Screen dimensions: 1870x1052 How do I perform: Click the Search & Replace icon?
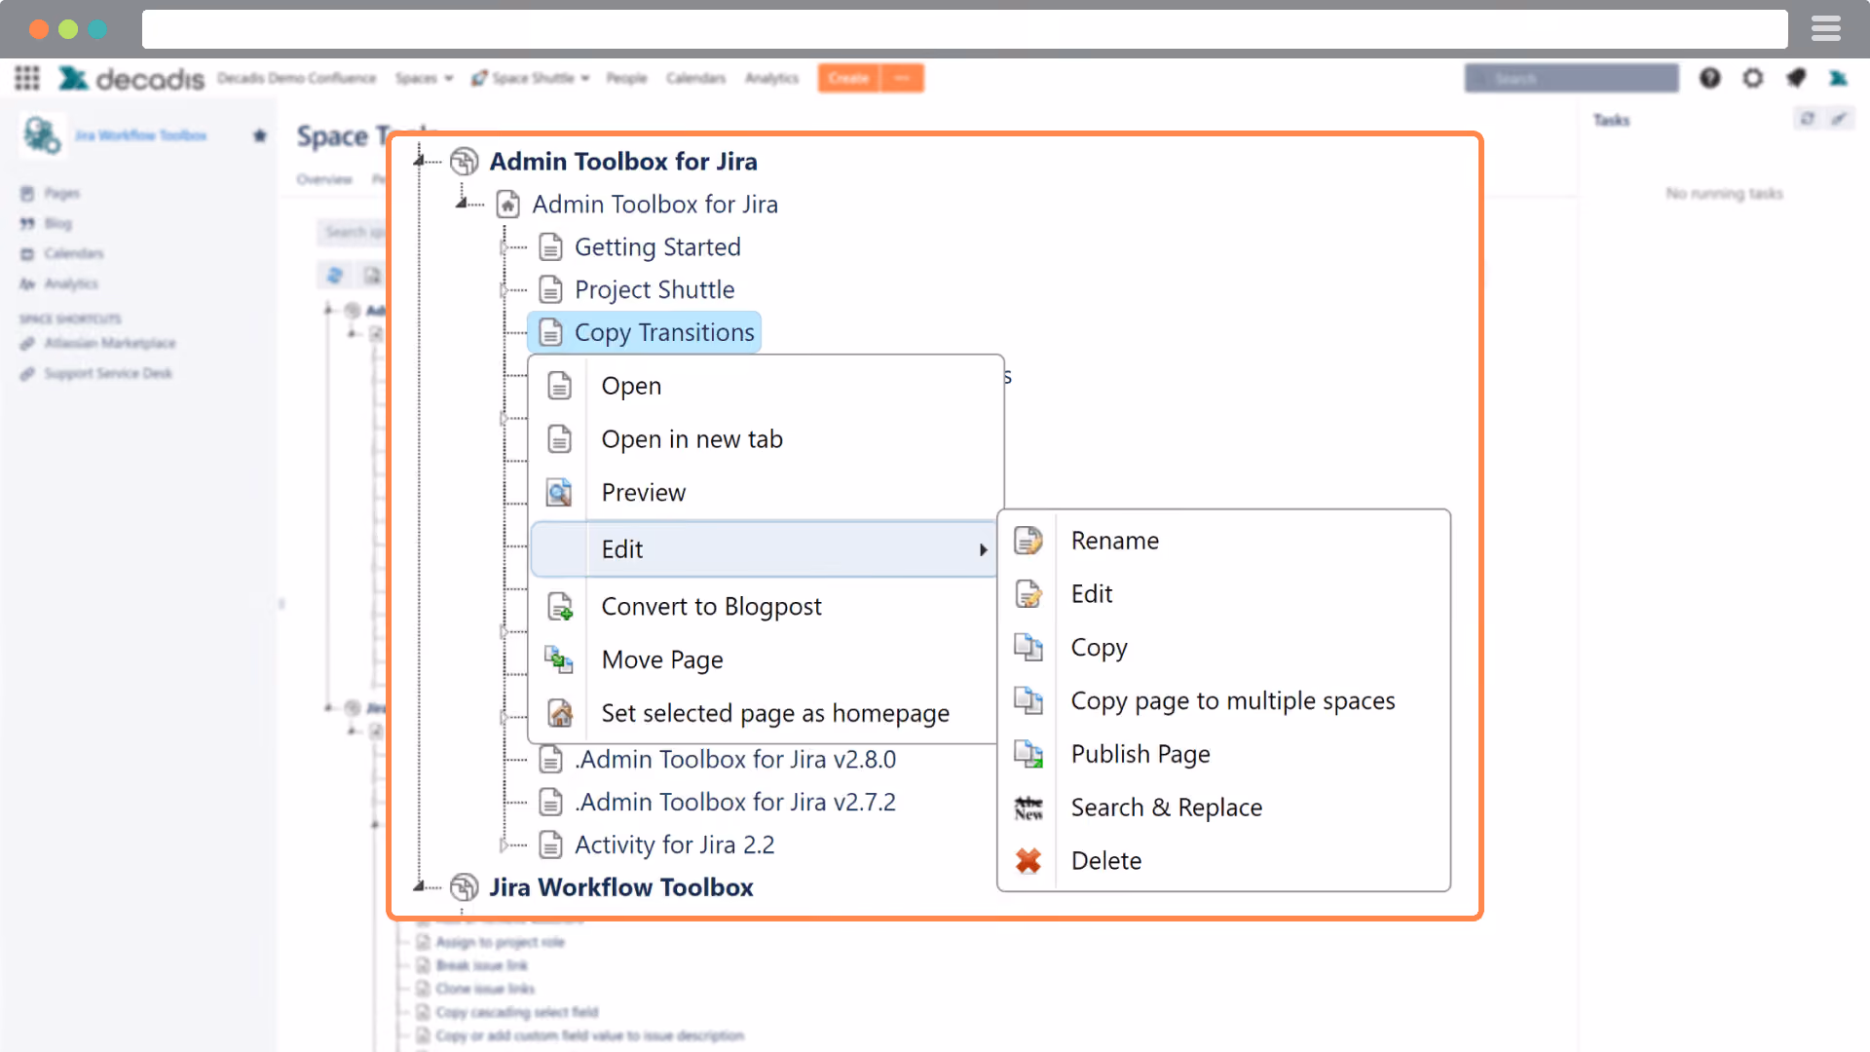pyautogui.click(x=1028, y=808)
